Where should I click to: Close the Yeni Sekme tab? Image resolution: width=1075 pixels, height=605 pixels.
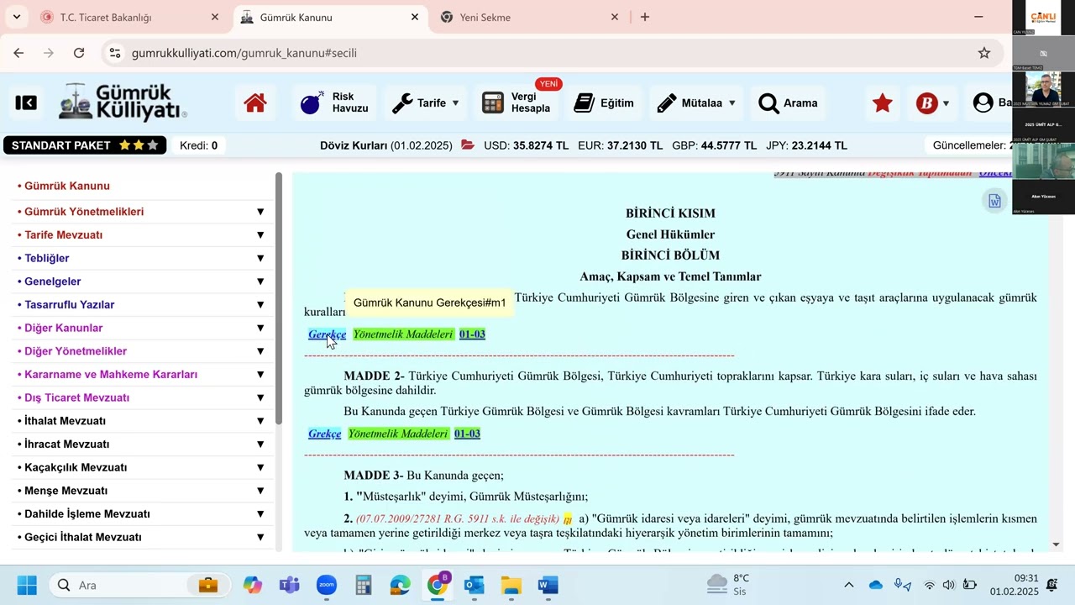pos(615,17)
